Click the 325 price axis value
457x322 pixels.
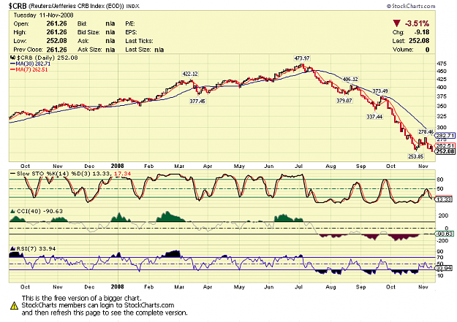[442, 116]
